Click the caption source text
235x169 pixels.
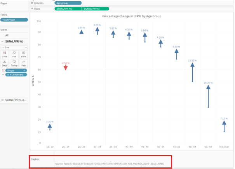[110, 164]
